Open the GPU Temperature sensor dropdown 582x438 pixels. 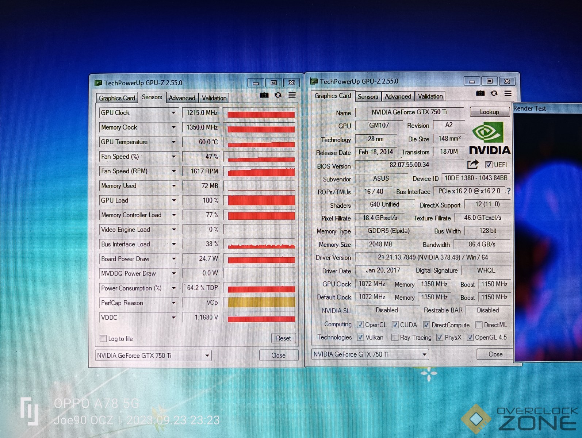(x=174, y=142)
